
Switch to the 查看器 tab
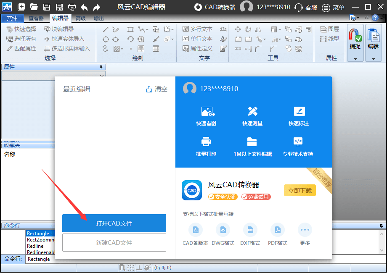click(x=36, y=18)
